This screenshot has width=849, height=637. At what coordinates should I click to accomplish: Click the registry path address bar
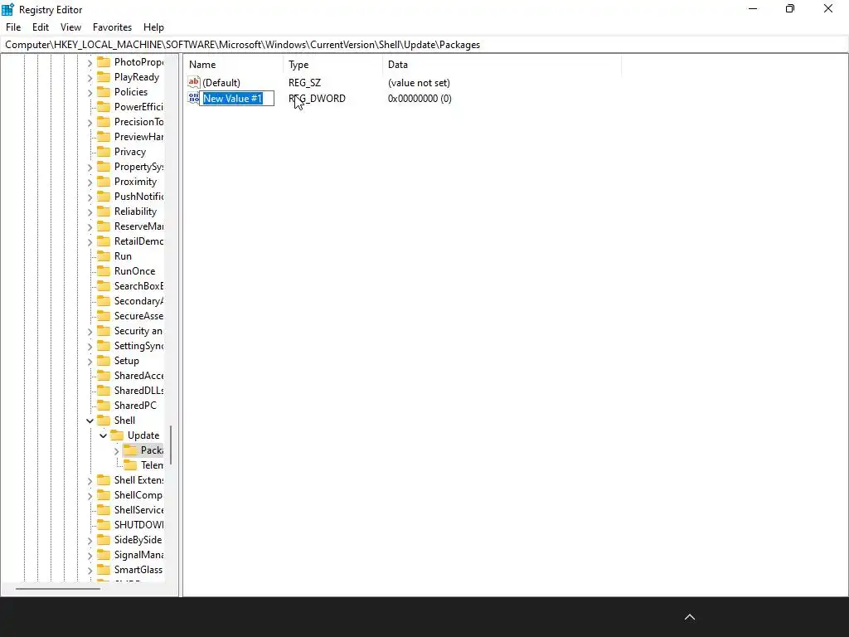[x=424, y=45]
